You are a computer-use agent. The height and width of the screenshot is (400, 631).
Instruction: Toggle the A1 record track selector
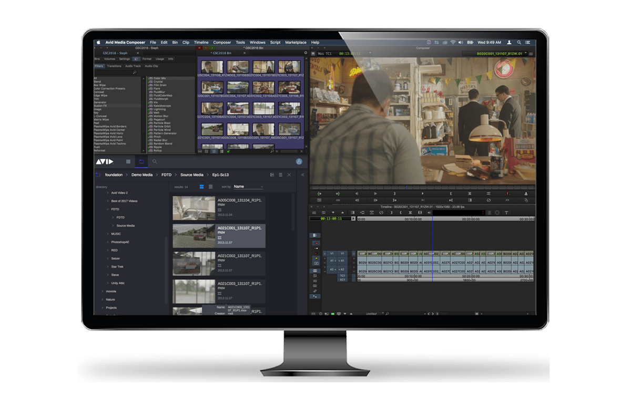[342, 261]
